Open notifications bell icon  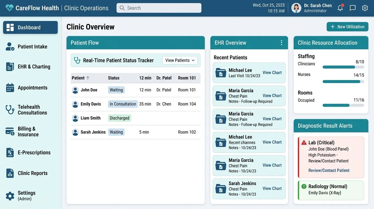(340, 8)
